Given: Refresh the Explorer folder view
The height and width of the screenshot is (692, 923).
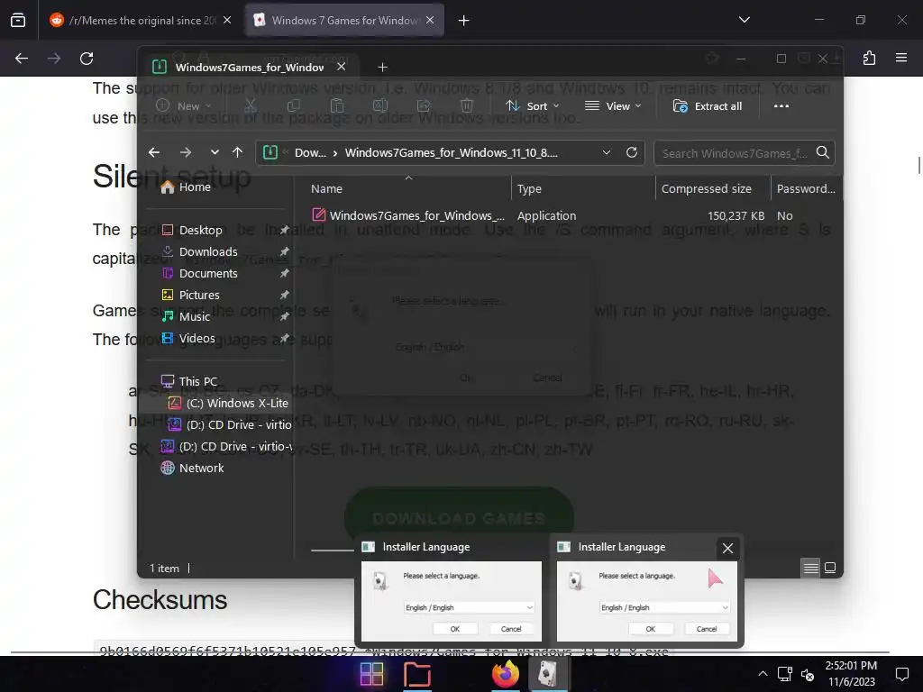Looking at the screenshot, I should (x=632, y=152).
